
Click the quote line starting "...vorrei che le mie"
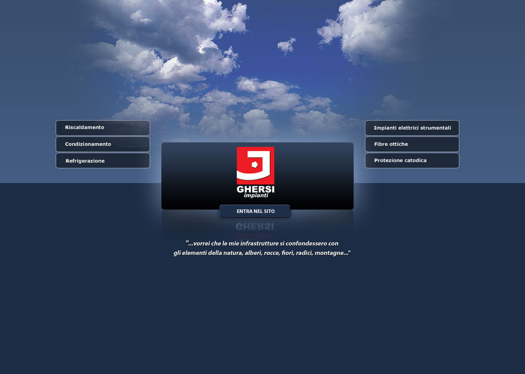(262, 243)
